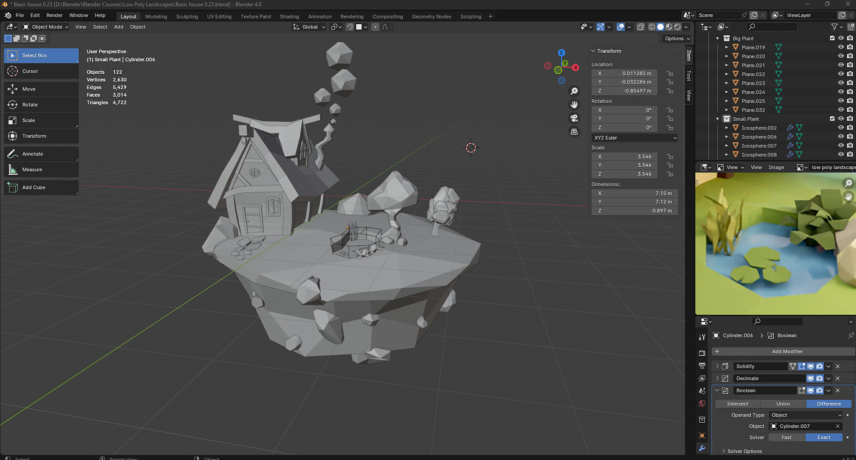Open the Object properties tab icon
This screenshot has width=856, height=460.
[x=702, y=435]
